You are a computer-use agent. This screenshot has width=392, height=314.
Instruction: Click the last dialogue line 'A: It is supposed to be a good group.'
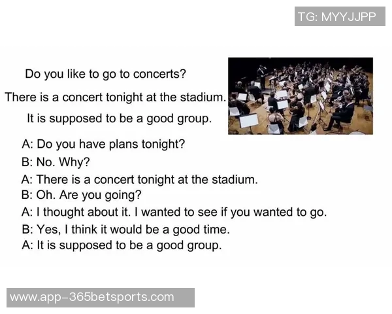coord(122,246)
